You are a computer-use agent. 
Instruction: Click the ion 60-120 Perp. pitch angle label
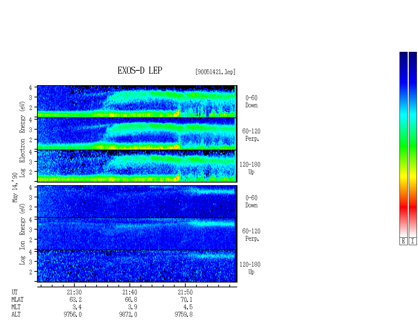coord(251,235)
